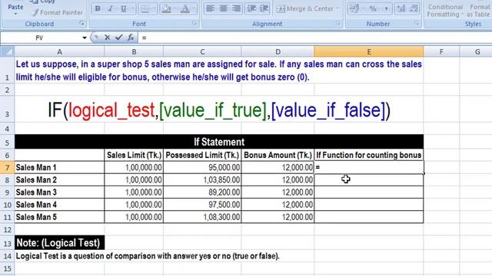Apply Comma Style format
The width and height of the screenshot is (492, 276).
[x=386, y=8]
